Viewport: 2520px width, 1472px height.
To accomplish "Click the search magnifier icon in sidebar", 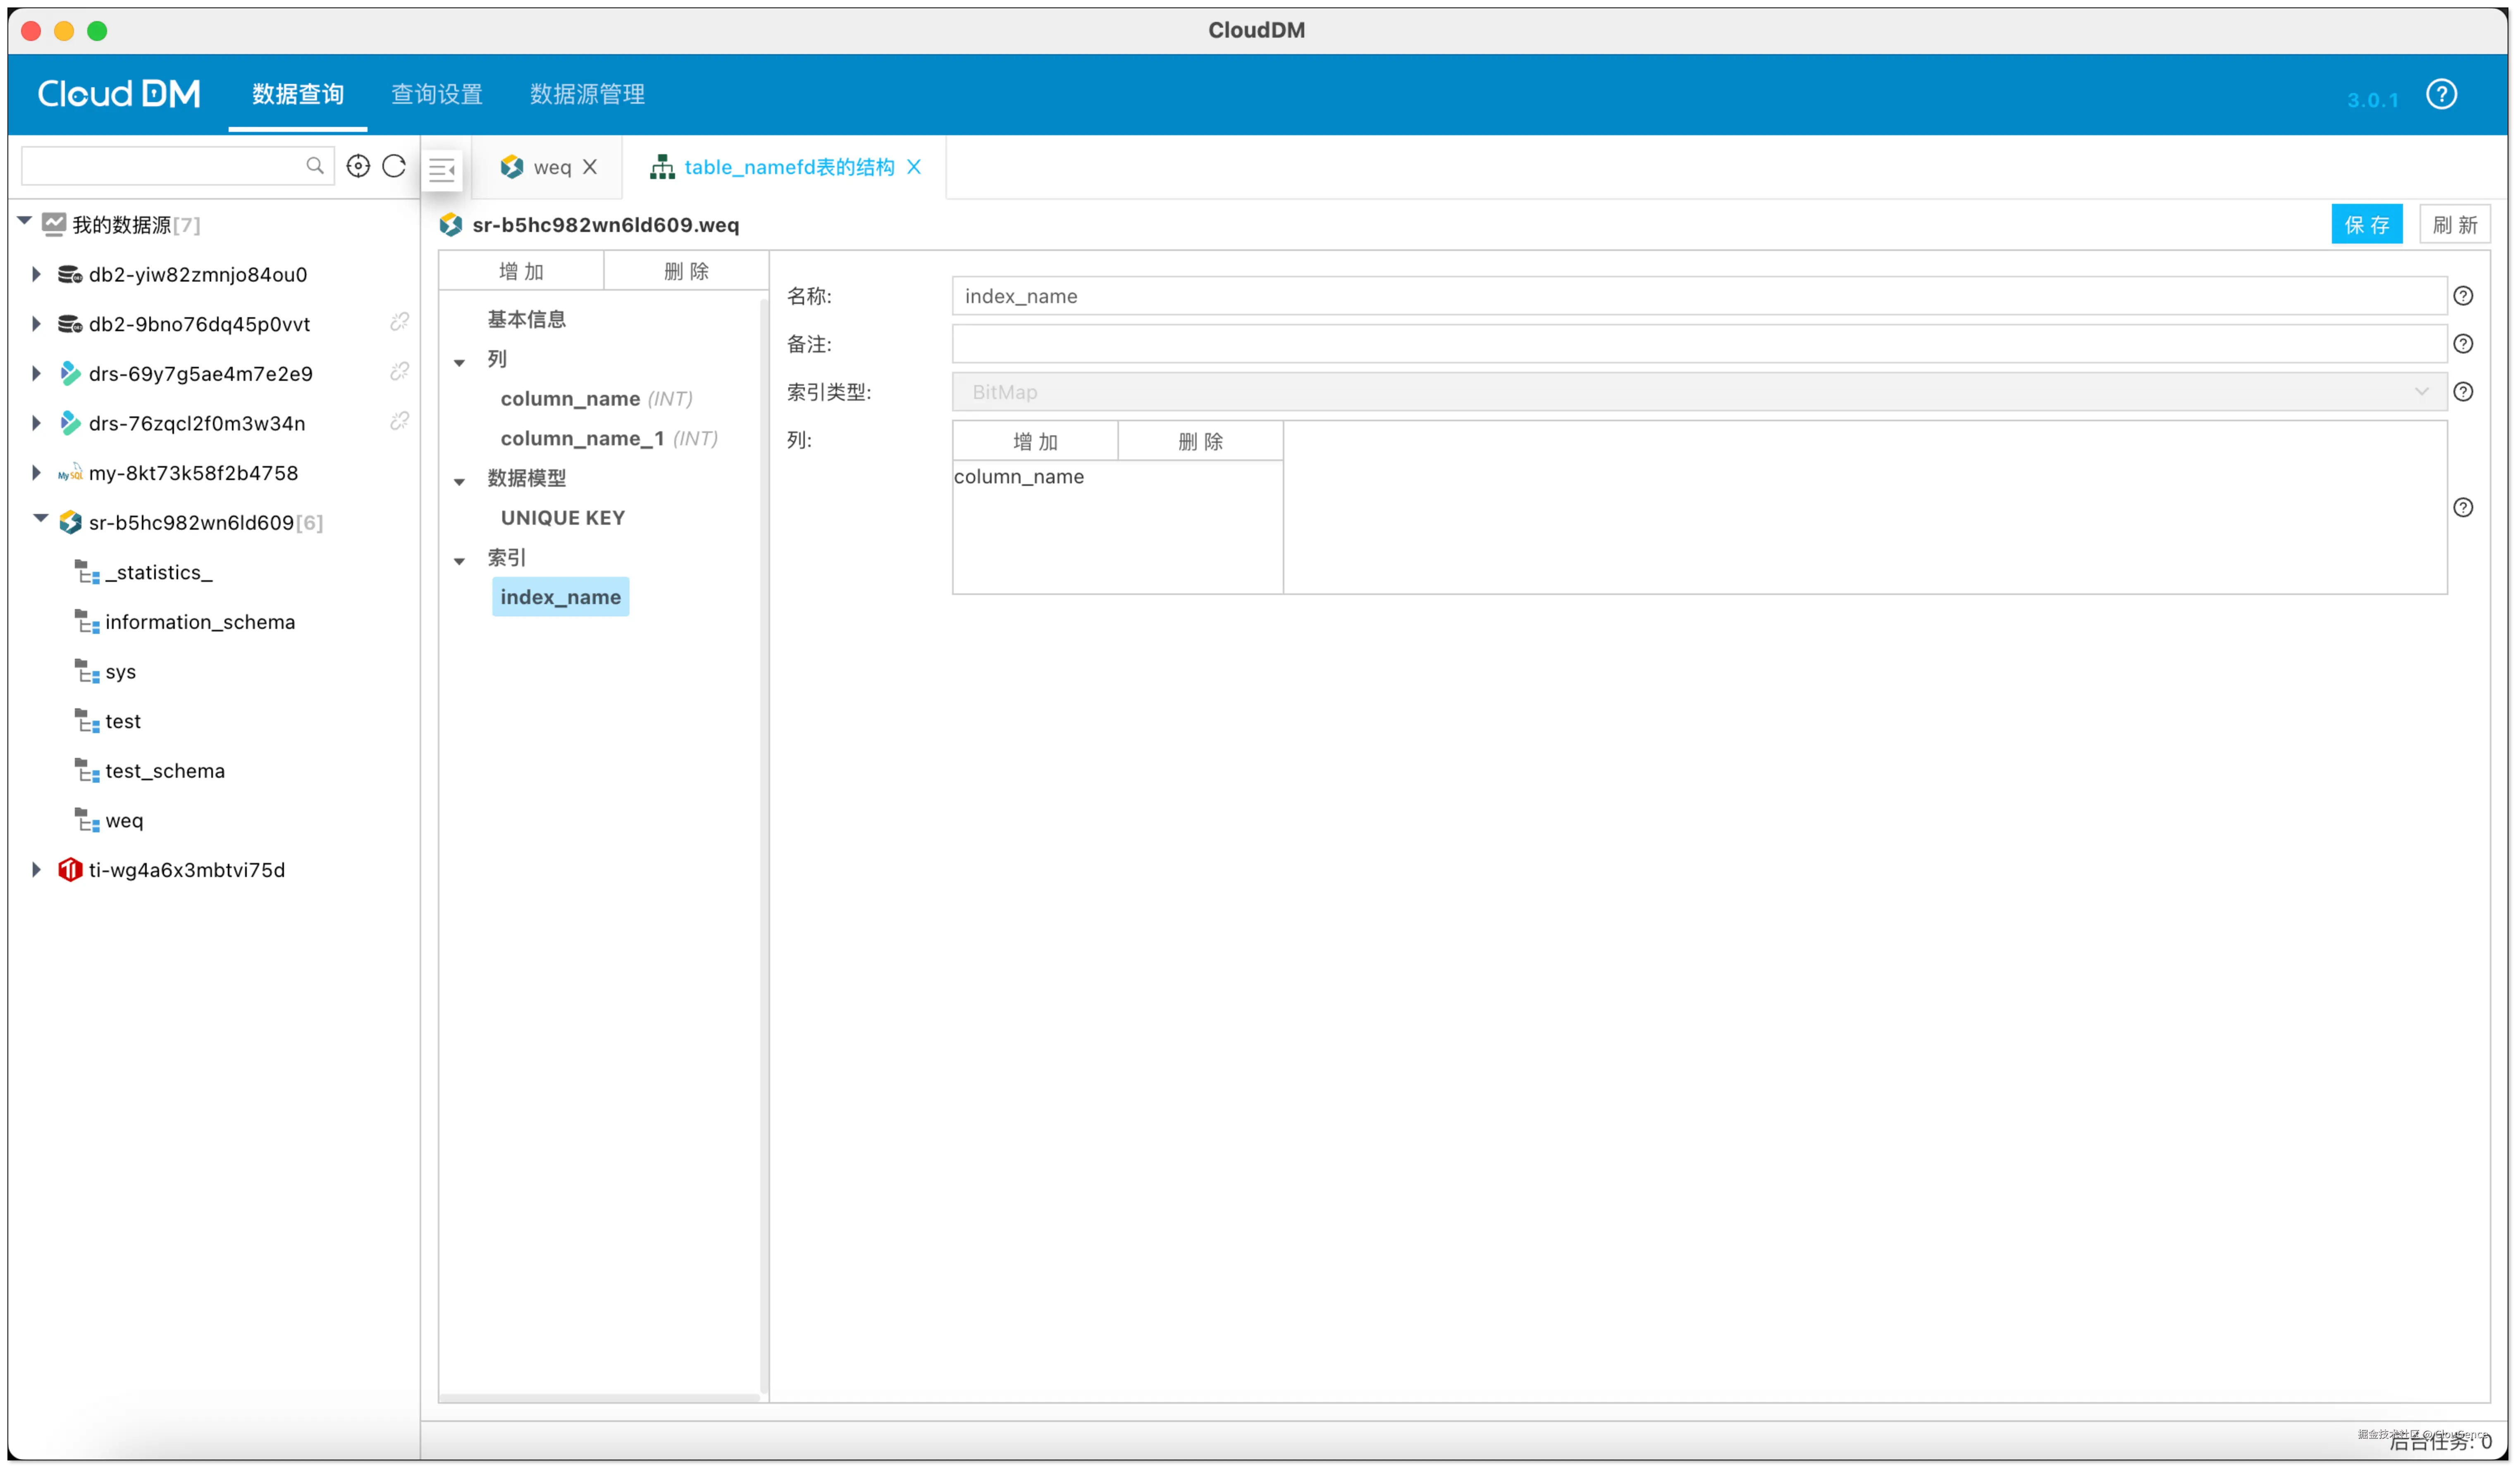I will pyautogui.click(x=315, y=166).
